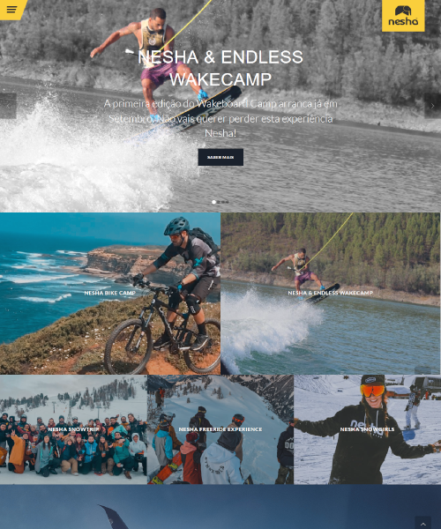Open the hamburger menu icon
441x529 pixels.
coord(11,10)
